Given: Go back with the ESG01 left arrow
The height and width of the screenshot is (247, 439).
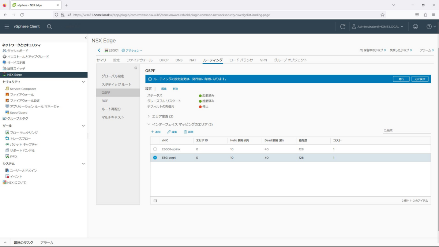Looking at the screenshot, I should click(99, 50).
